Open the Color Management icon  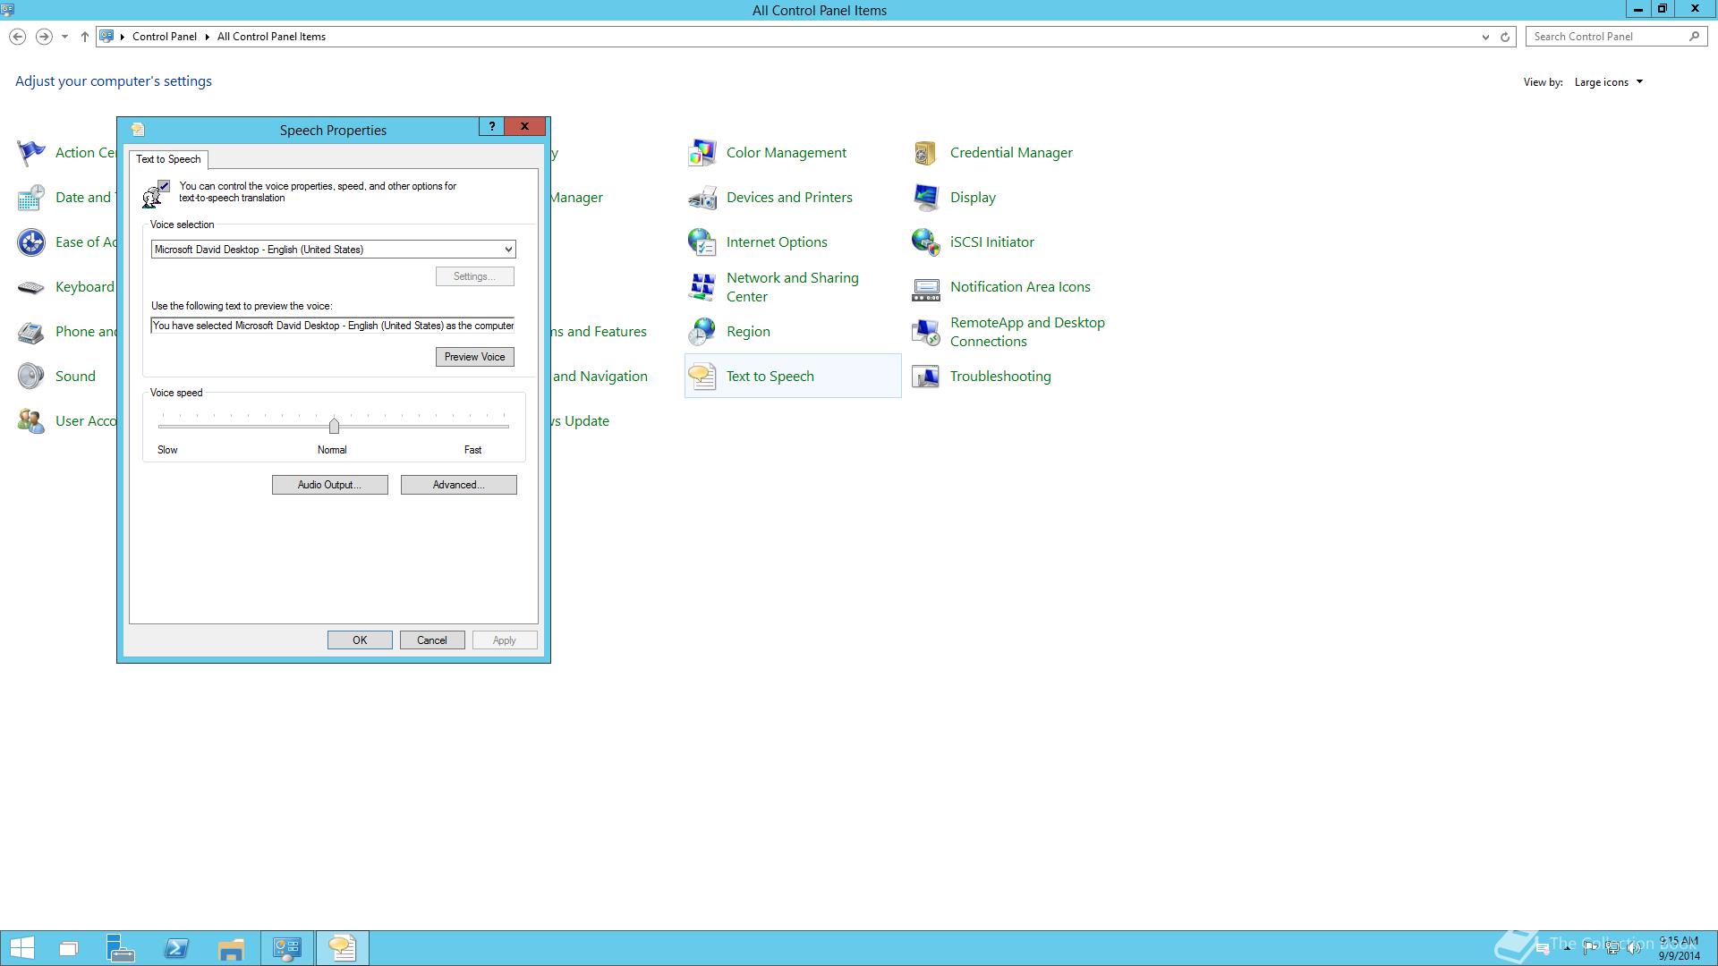pos(702,153)
